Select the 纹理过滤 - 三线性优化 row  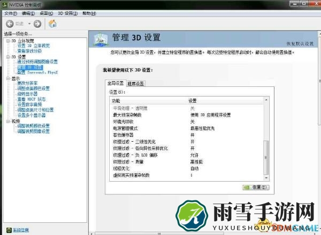(x=187, y=142)
